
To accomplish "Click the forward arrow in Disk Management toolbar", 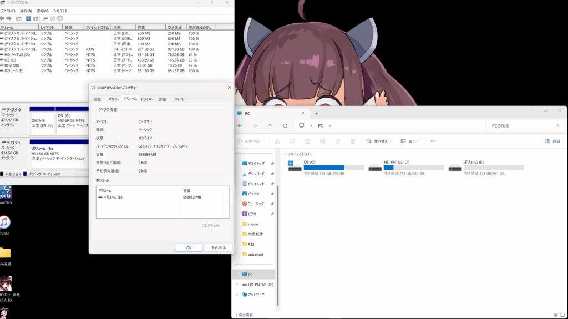I will (9, 18).
